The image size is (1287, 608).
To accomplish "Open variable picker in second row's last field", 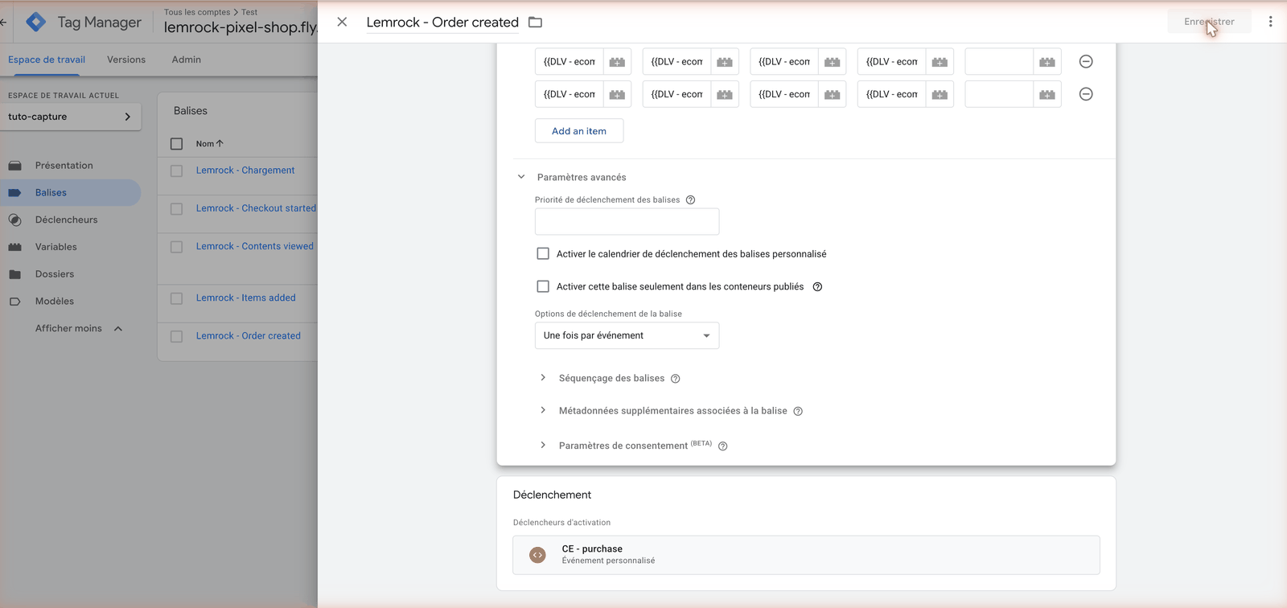I will [x=1046, y=95].
